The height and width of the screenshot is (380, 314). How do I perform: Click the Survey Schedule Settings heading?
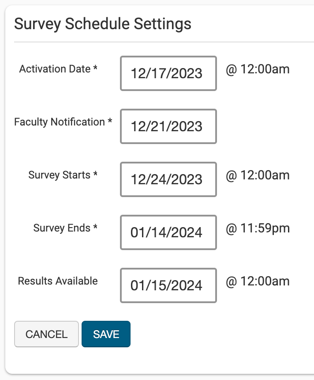tap(103, 24)
